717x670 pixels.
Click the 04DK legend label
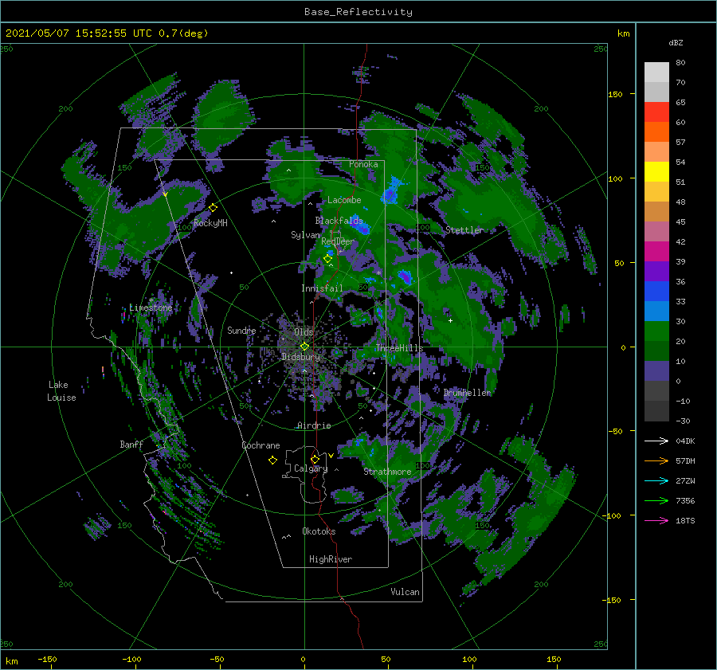click(x=685, y=441)
